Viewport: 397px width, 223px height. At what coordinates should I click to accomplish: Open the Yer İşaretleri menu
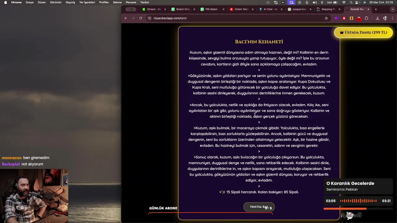[x=87, y=2]
